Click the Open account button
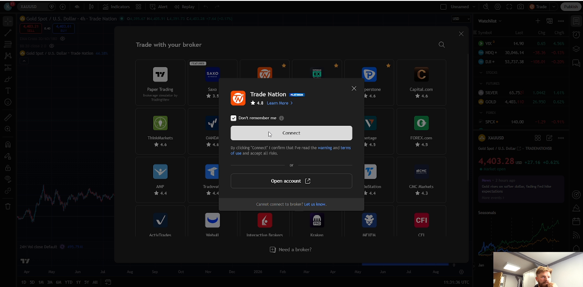Image resolution: width=583 pixels, height=287 pixels. [291, 181]
